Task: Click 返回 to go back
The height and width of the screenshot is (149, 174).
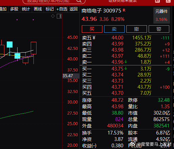Action: coord(73,9)
